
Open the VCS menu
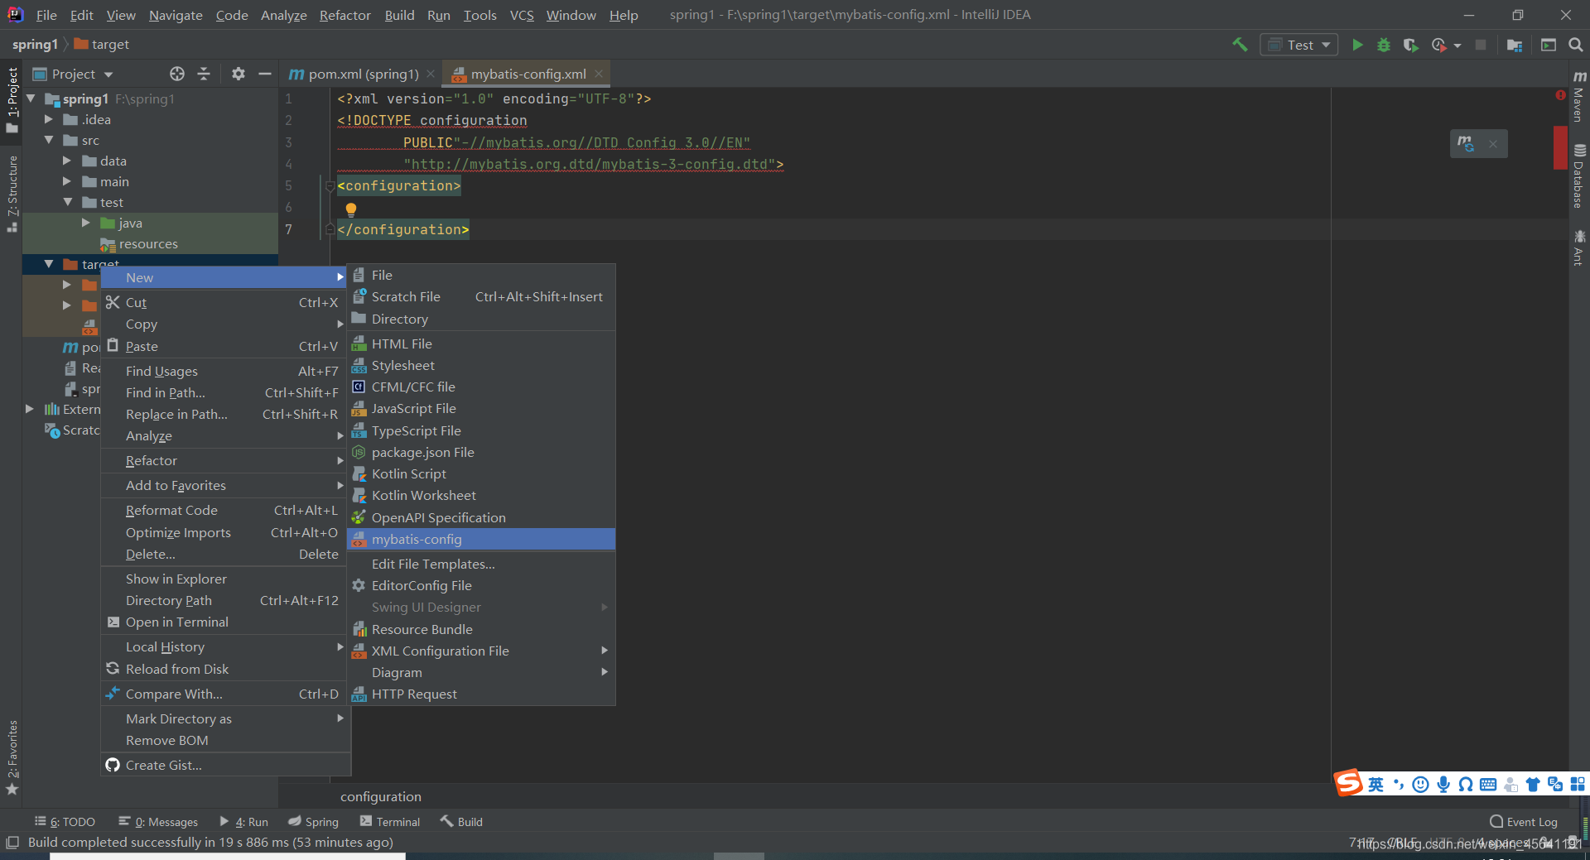(522, 15)
